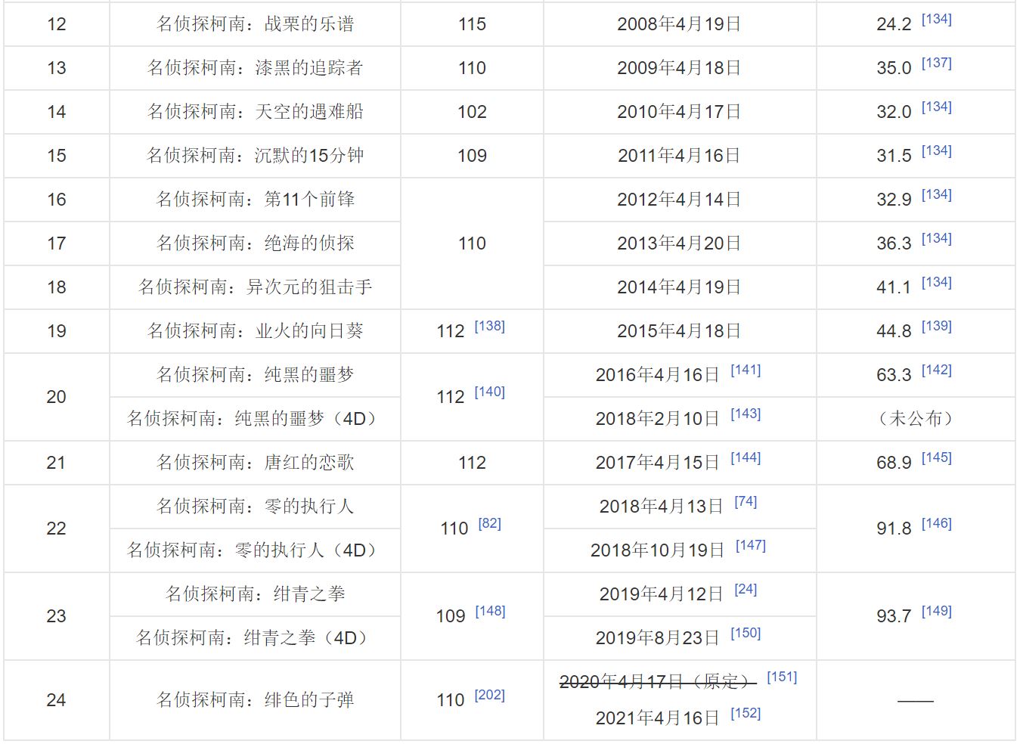The width and height of the screenshot is (1020, 744).
Task: Select the duration value 102
Action: pyautogui.click(x=472, y=112)
